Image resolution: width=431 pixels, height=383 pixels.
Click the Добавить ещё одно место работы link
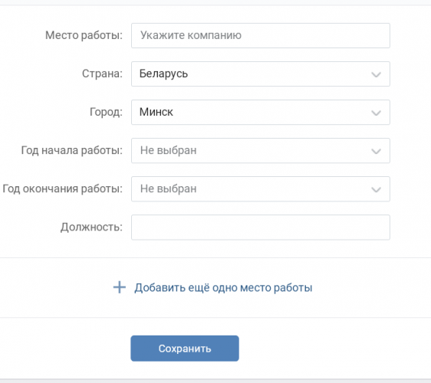[x=223, y=288]
